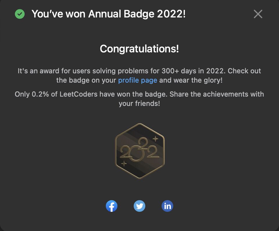
Task: Click the green success checkmark icon
Action: 20,14
